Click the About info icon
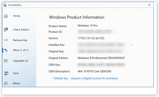This screenshot has width=159, height=97. [6, 83]
